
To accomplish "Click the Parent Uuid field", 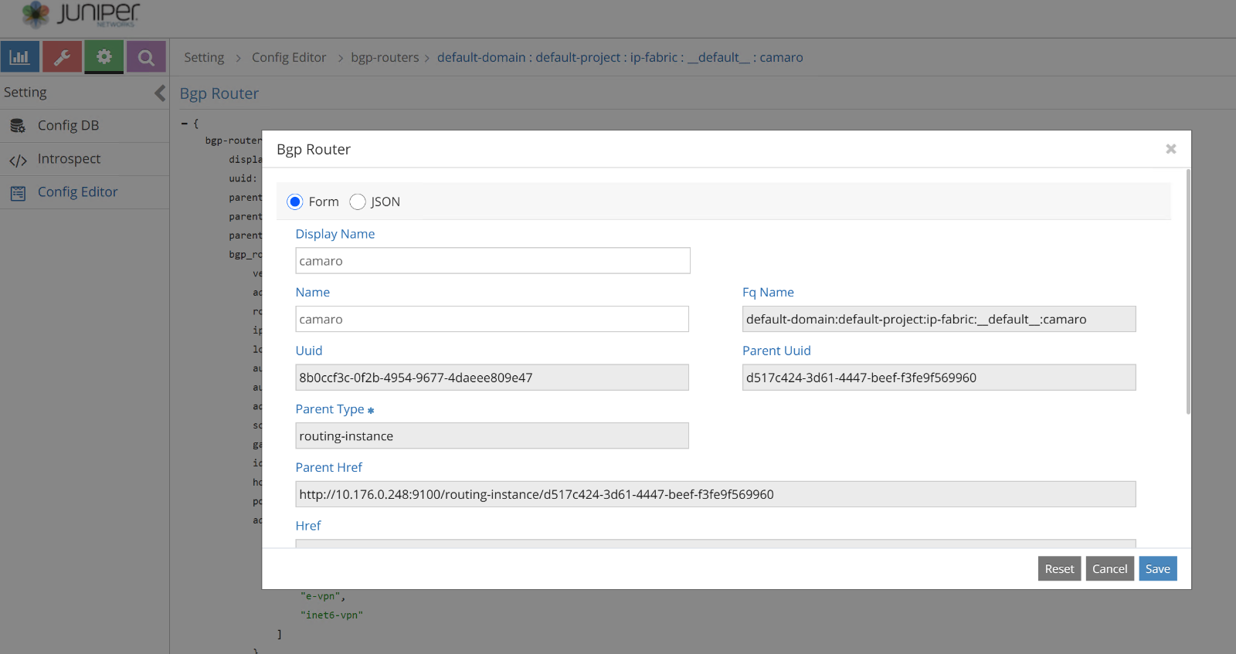I will [939, 378].
